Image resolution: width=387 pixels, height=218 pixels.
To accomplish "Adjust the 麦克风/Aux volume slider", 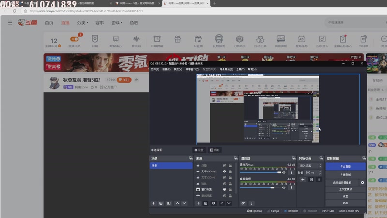I will [260, 172].
